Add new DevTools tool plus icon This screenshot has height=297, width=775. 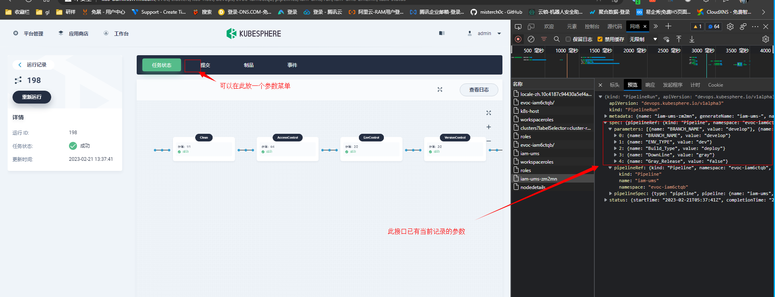(x=668, y=26)
